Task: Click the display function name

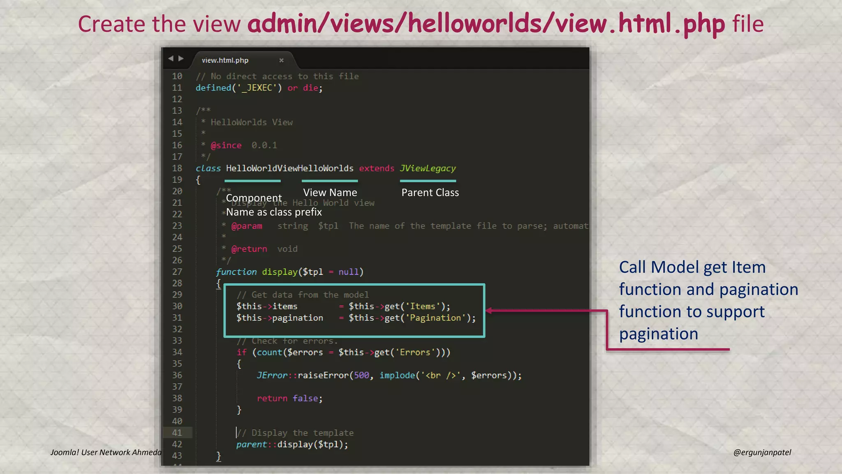Action: 280,272
